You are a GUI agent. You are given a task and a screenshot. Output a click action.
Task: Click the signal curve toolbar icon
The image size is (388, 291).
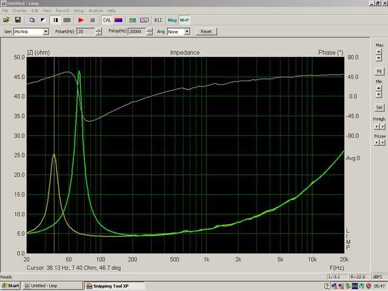coord(144,20)
